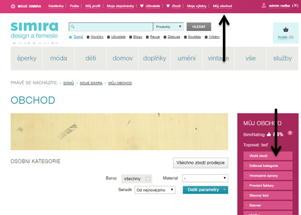Click the magnifier icon in search field
Viewport: 301px width, 215px height.
pos(73,26)
